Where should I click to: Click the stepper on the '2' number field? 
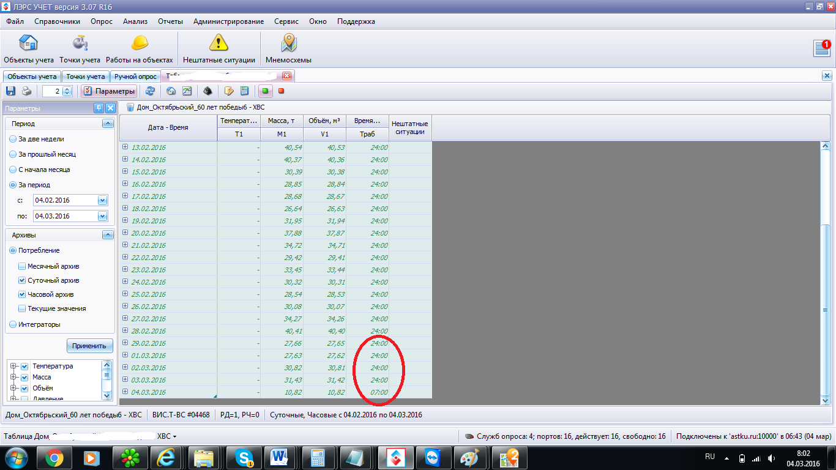67,91
